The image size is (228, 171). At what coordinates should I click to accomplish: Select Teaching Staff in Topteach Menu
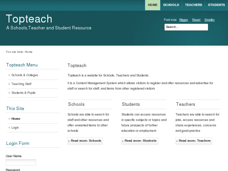pyautogui.click(x=21, y=84)
